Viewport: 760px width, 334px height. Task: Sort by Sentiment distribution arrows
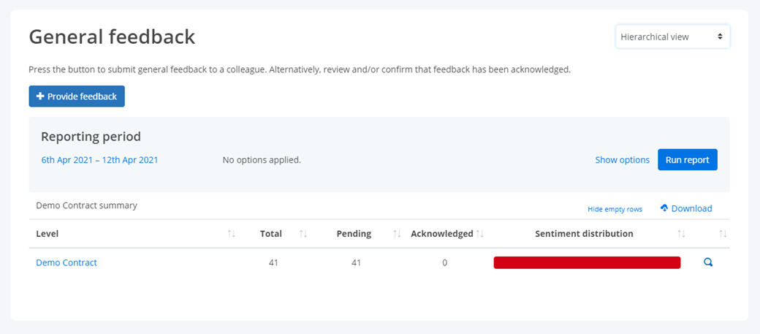point(682,234)
